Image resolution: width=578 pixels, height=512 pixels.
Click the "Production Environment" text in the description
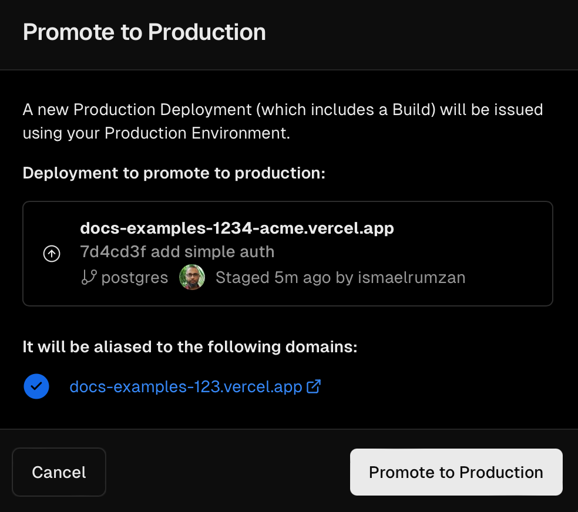click(196, 133)
